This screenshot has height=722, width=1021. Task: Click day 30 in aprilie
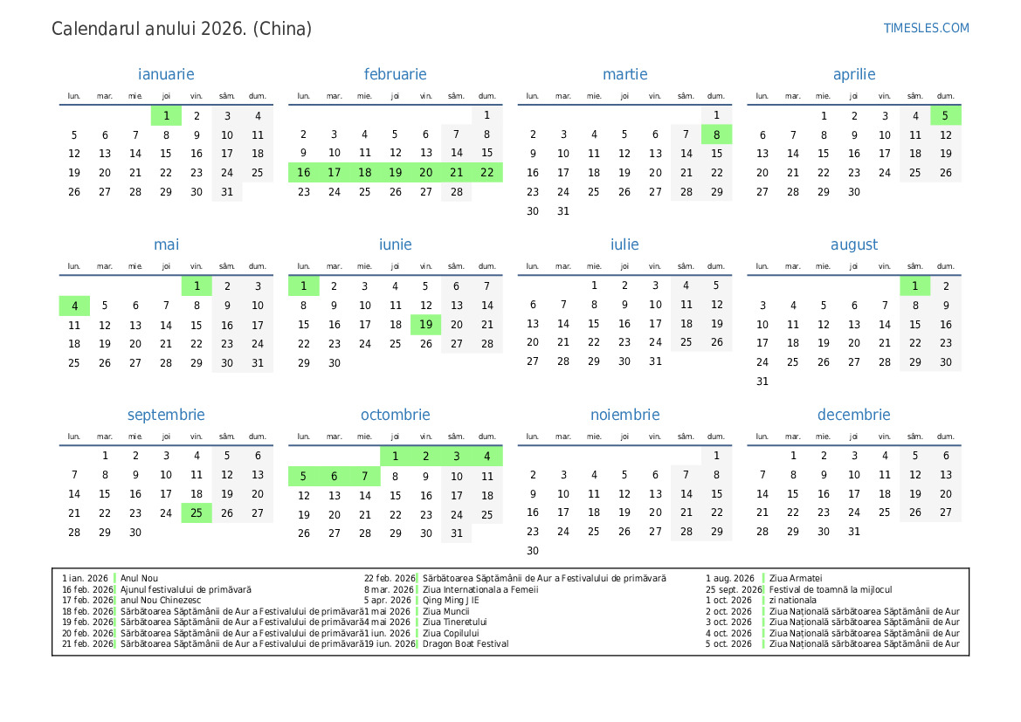coord(853,192)
